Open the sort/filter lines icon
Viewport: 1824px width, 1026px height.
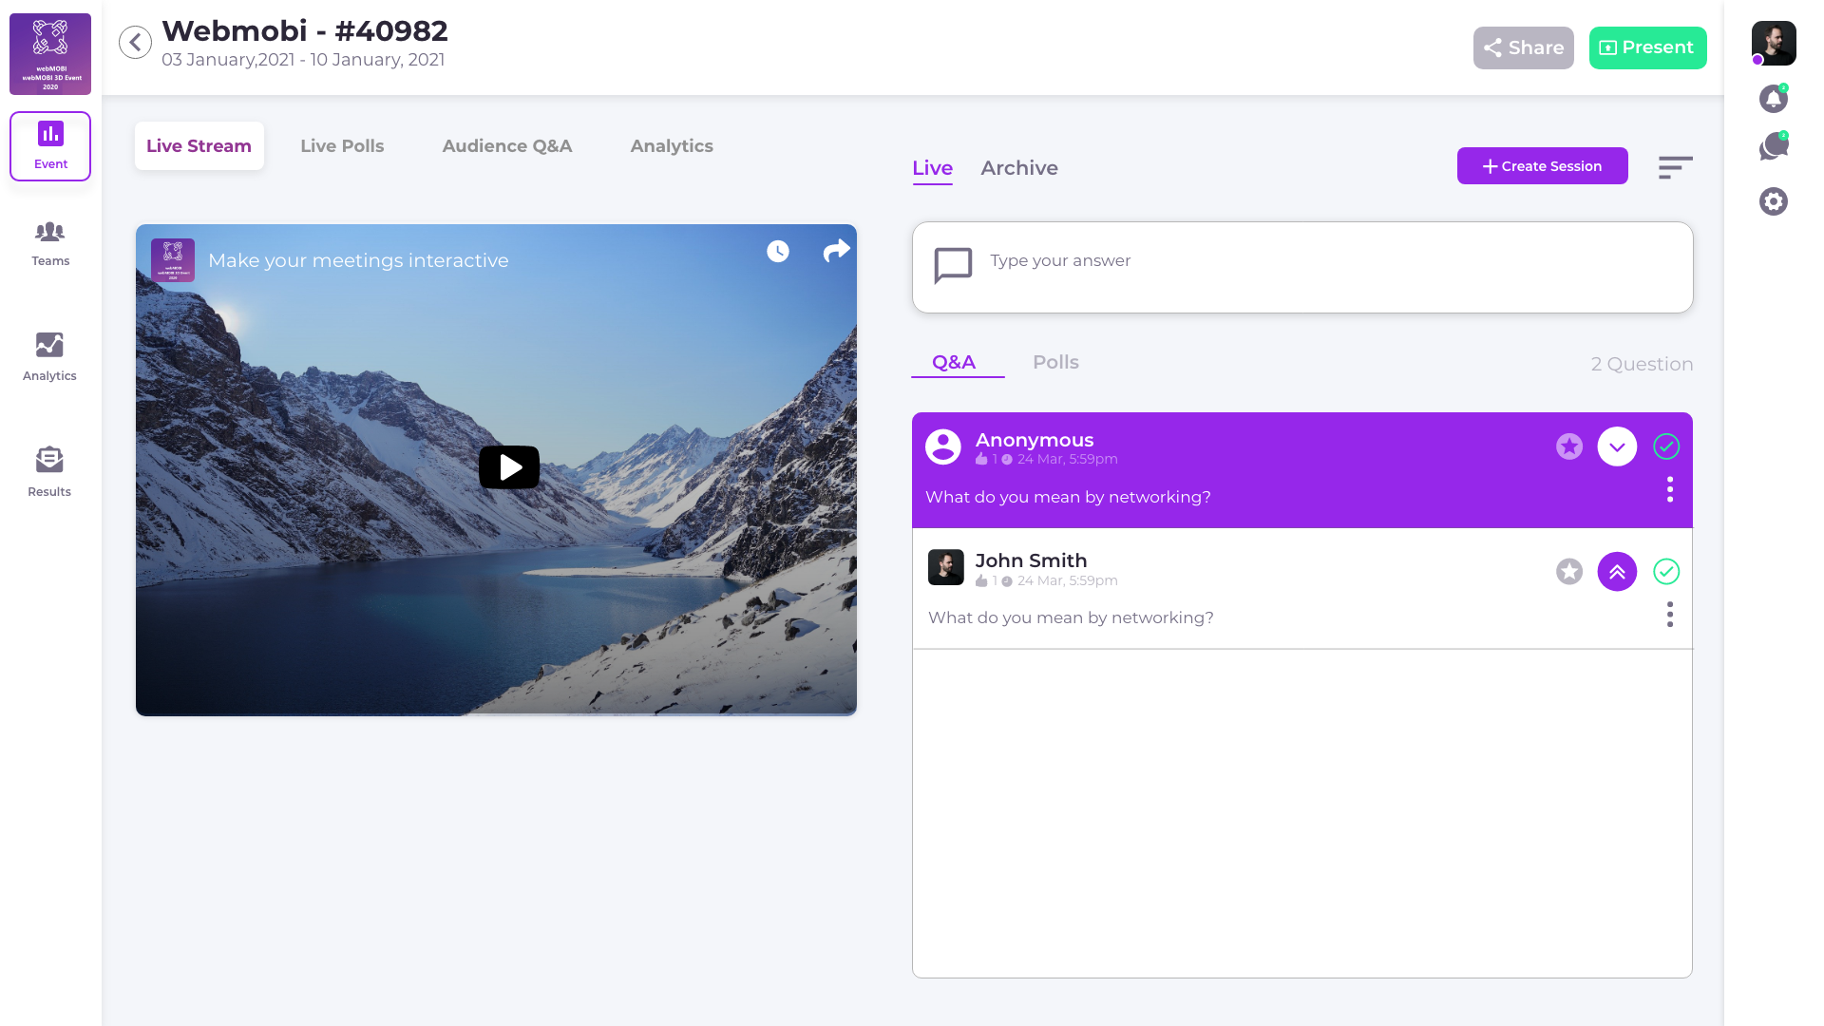(1676, 168)
